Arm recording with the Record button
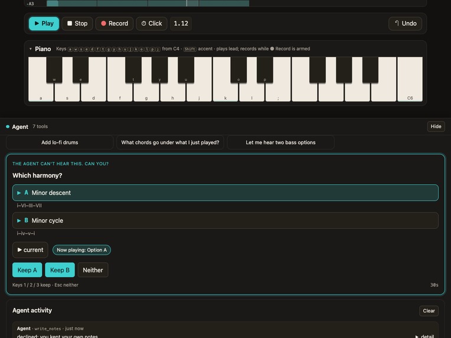The height and width of the screenshot is (338, 451). (x=115, y=24)
